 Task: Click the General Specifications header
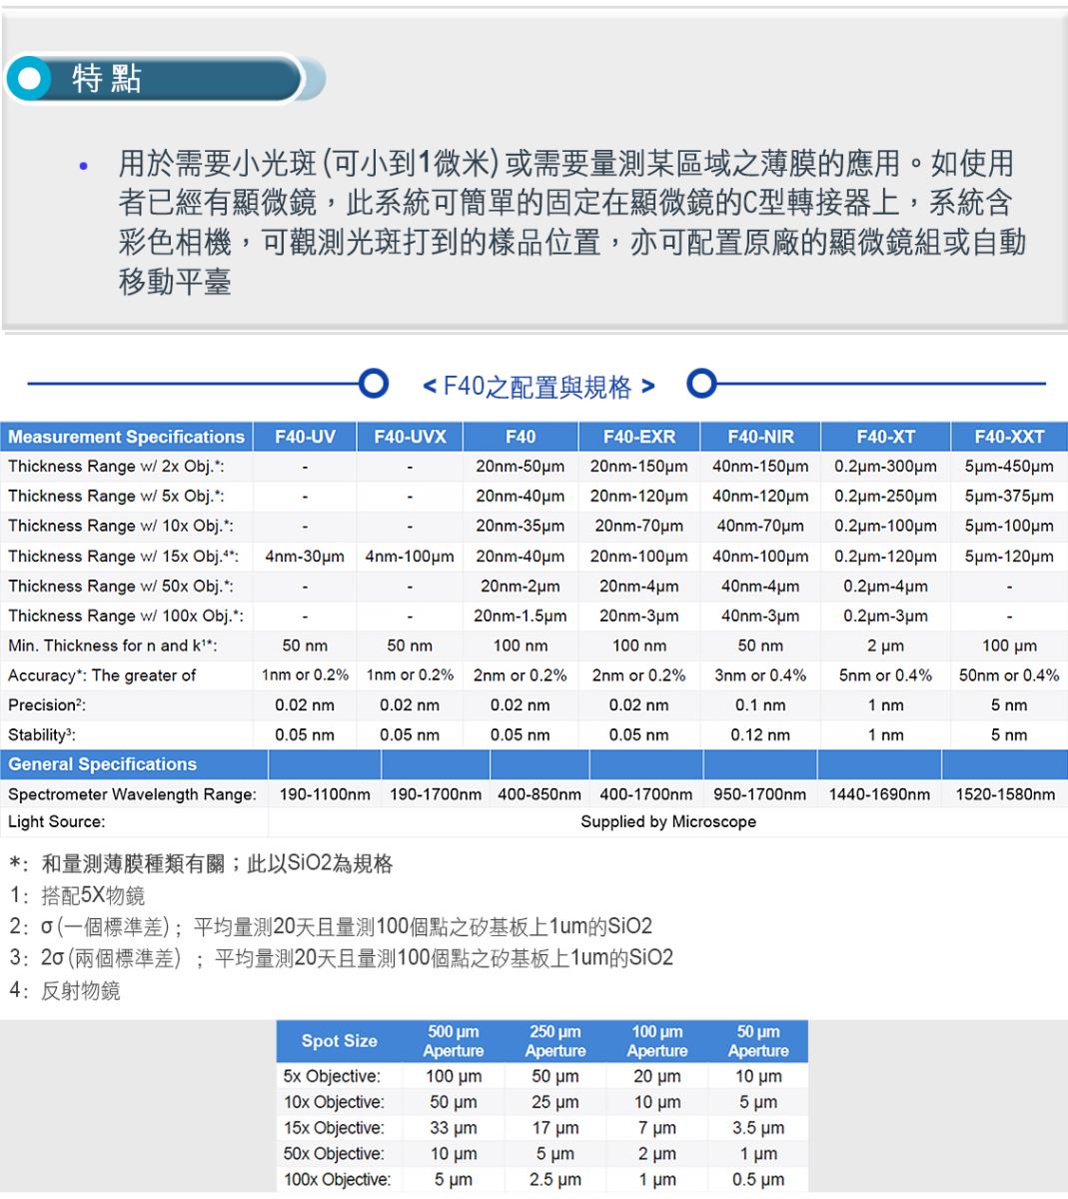(x=103, y=764)
